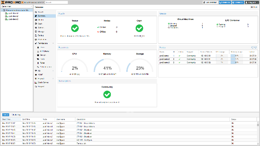Click the Users person icon
This screenshot has width=260, height=146.
click(38, 47)
